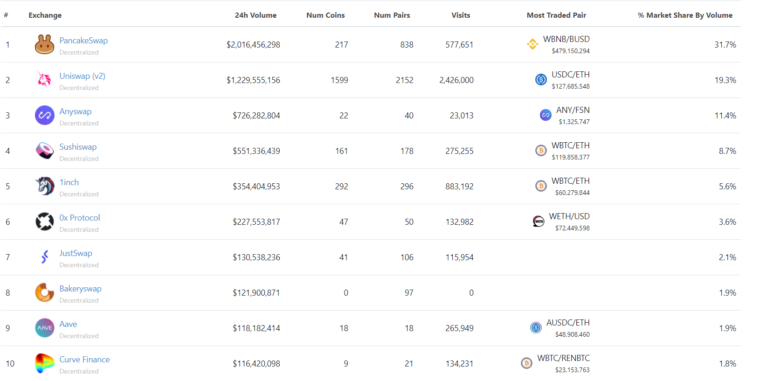Viewport: 760px width, 381px height.
Task: Select the 11.4% market share value
Action: coord(725,116)
